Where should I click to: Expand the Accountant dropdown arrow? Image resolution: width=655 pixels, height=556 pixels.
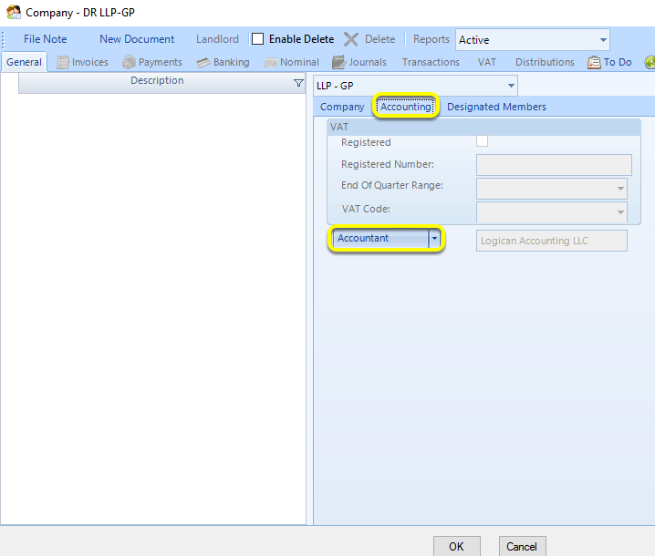(x=434, y=238)
